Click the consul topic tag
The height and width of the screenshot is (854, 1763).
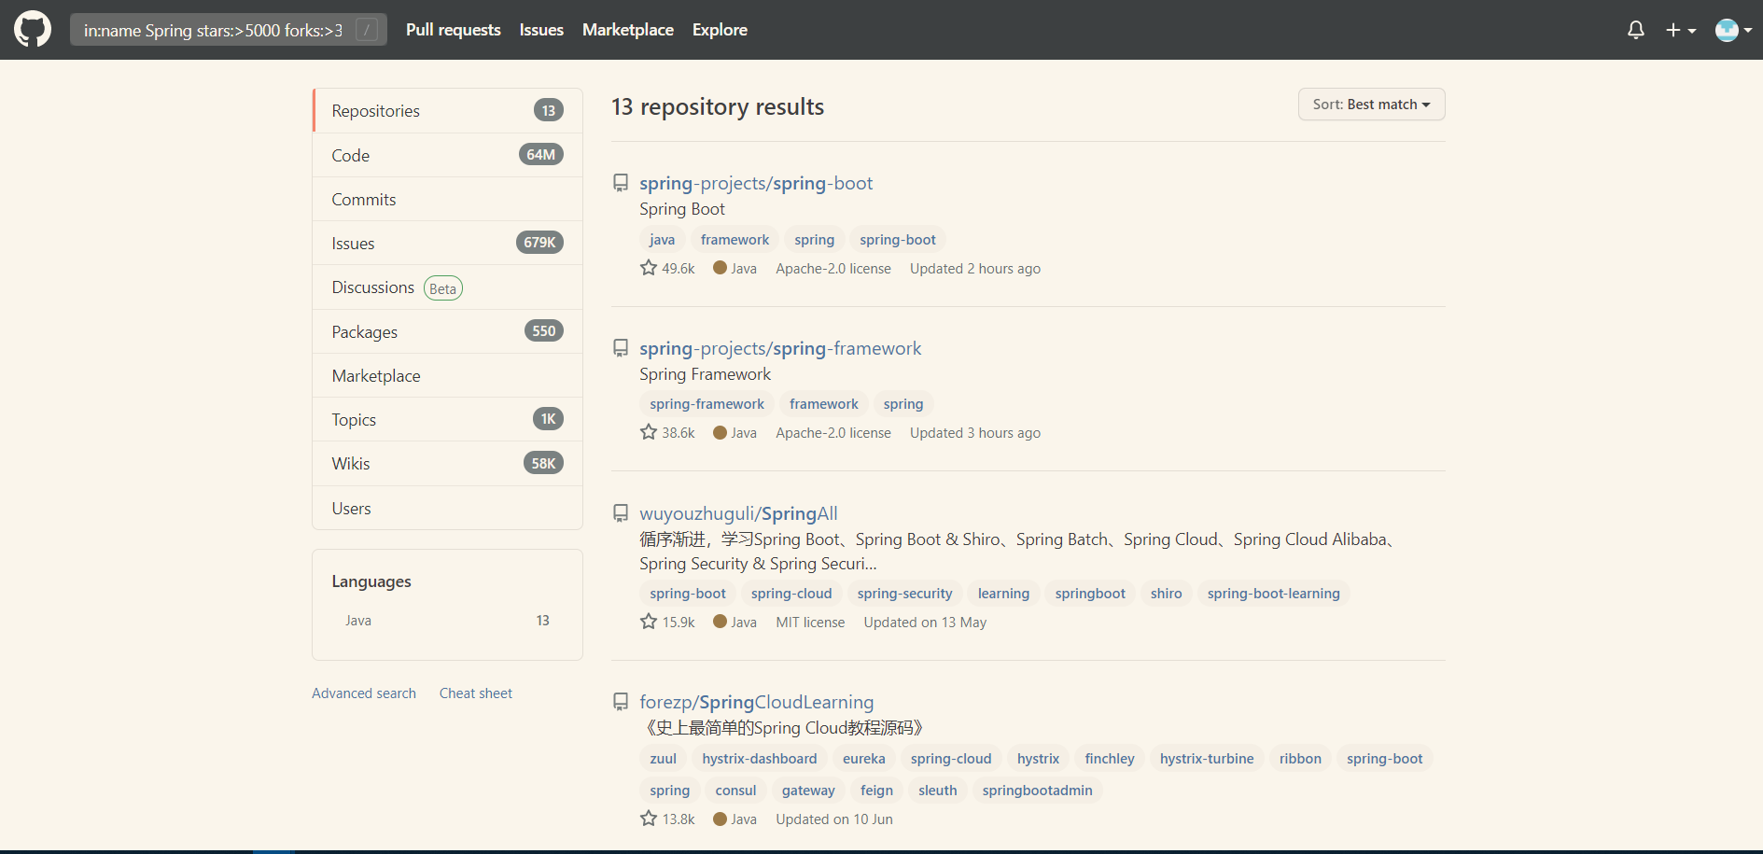pos(735,791)
